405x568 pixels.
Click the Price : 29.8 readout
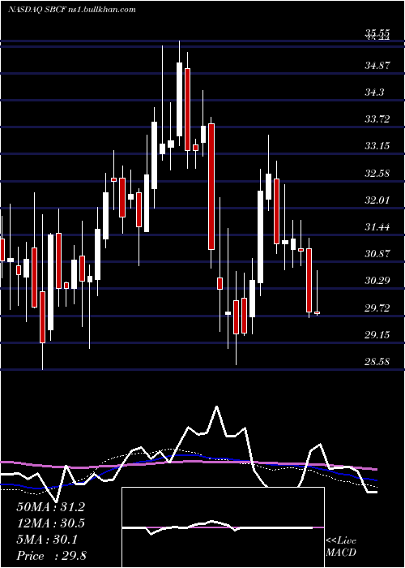[x=51, y=556]
